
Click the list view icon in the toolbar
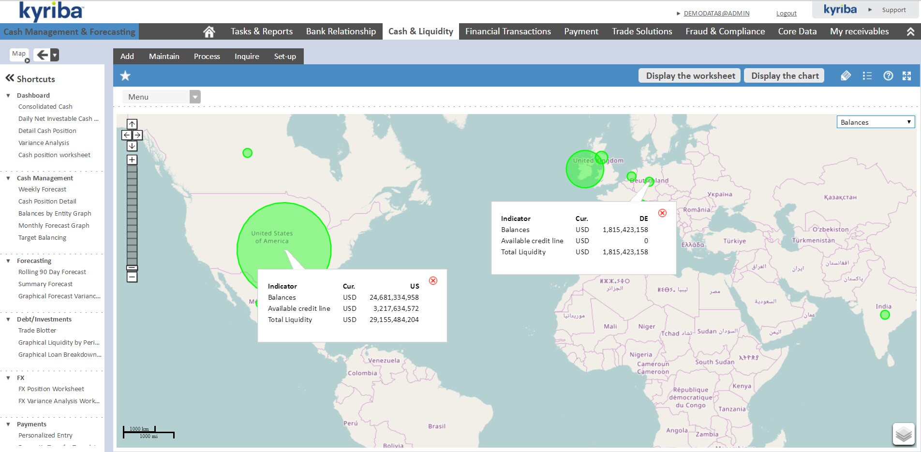(867, 76)
